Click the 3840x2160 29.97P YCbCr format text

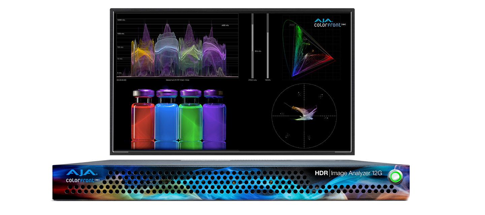(177, 80)
